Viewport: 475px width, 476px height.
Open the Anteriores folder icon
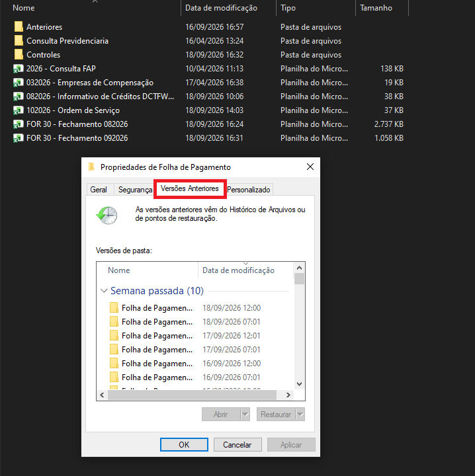pos(19,26)
